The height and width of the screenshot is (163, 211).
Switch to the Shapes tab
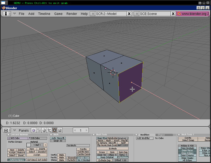161,135
